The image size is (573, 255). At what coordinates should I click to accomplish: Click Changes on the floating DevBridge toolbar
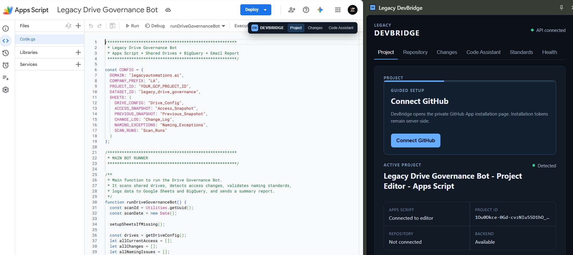(315, 28)
